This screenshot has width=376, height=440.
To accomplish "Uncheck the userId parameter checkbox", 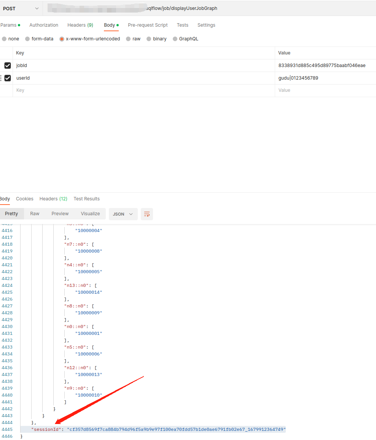I will click(x=8, y=78).
